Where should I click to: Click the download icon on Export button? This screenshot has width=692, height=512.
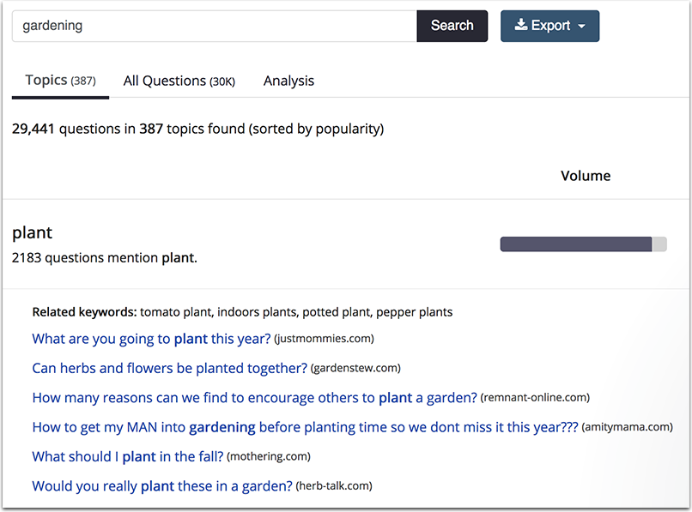point(520,26)
